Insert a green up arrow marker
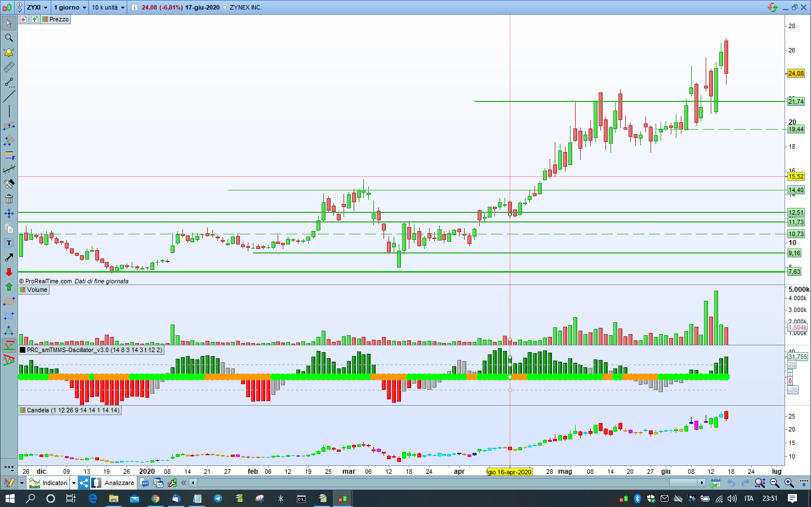The width and height of the screenshot is (811, 507). pos(8,287)
